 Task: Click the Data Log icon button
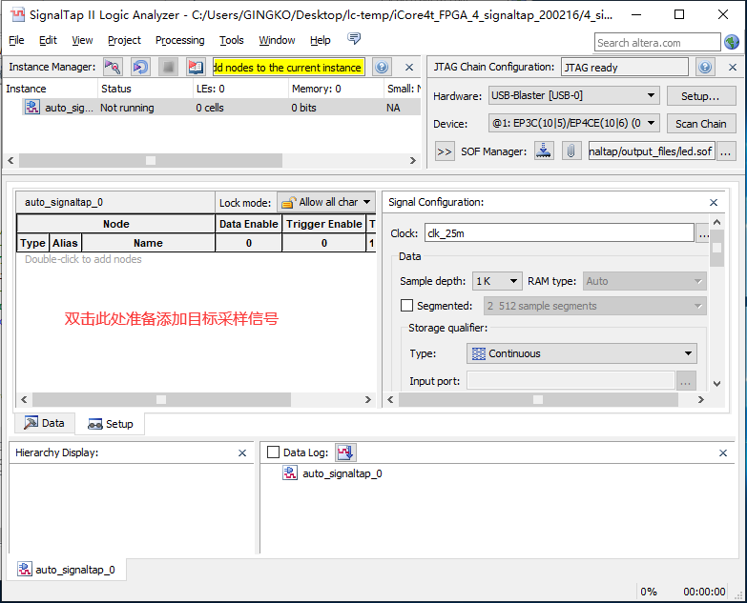coord(345,452)
